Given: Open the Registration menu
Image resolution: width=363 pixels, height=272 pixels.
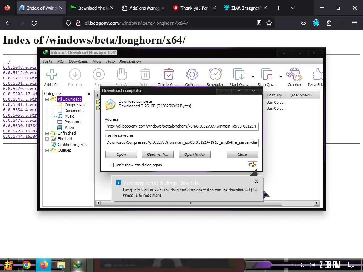Looking at the screenshot, I should click(x=130, y=61).
